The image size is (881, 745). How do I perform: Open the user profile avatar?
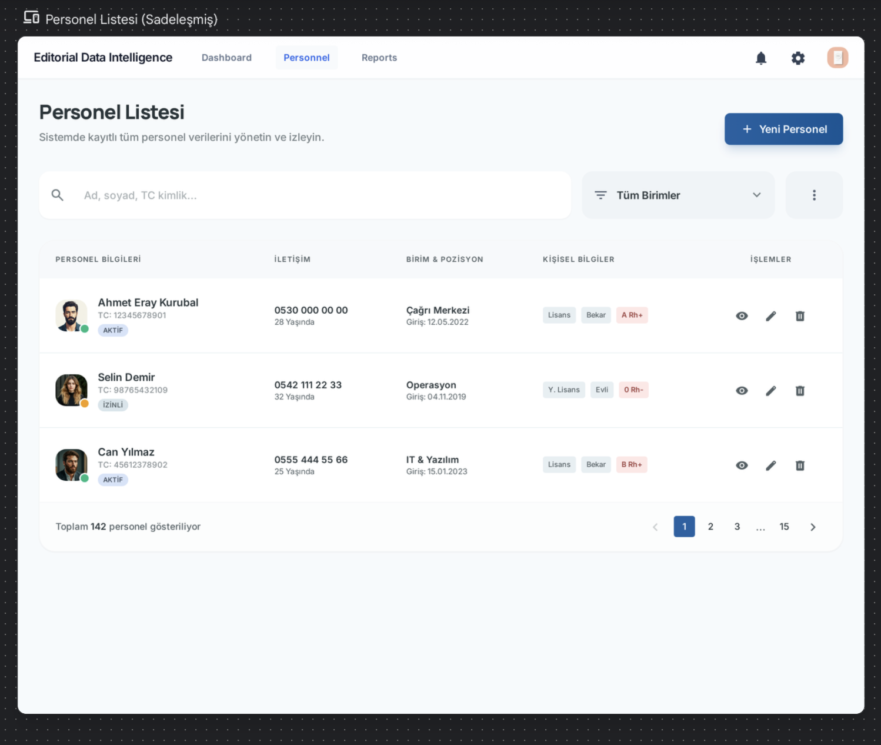point(837,58)
